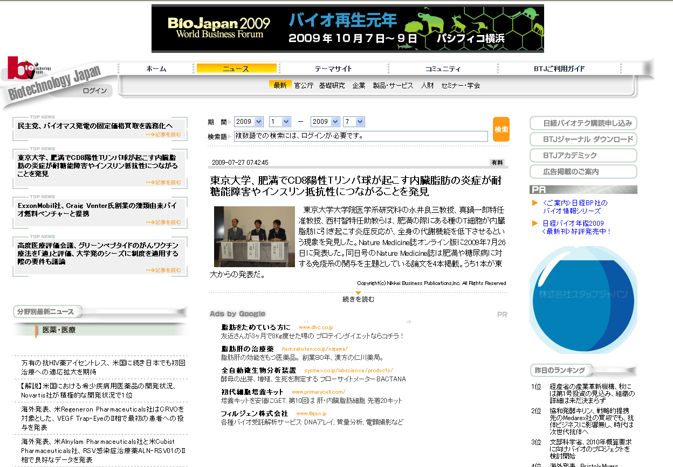Switch to the テーマサイト tab

(x=333, y=68)
